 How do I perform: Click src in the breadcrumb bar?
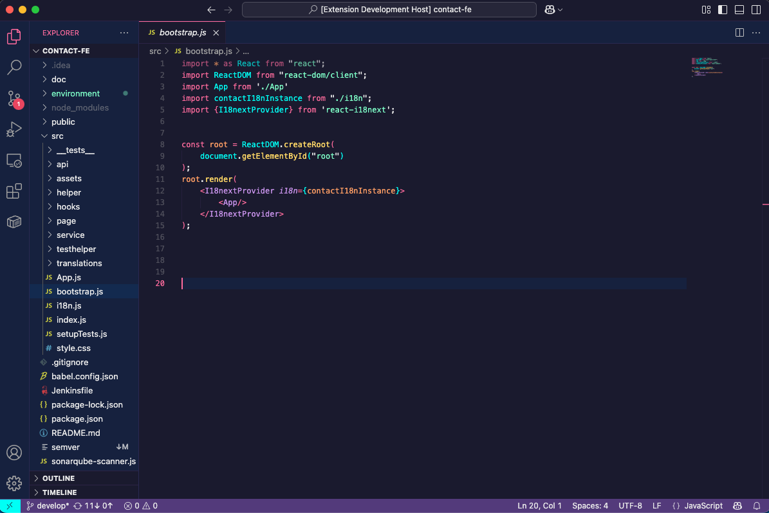pyautogui.click(x=155, y=50)
